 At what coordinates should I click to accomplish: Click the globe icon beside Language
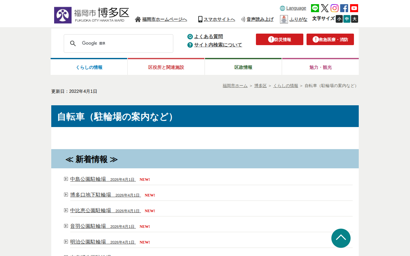coord(283,8)
